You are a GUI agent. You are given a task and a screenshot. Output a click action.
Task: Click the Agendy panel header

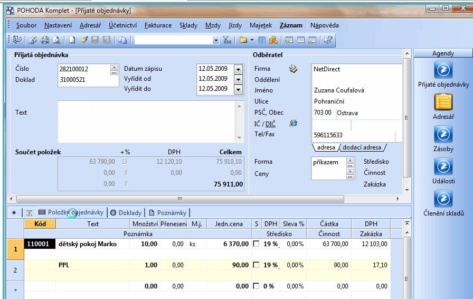(x=443, y=53)
